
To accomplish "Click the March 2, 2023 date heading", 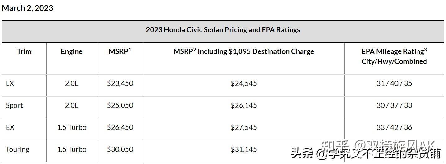I will (27, 8).
